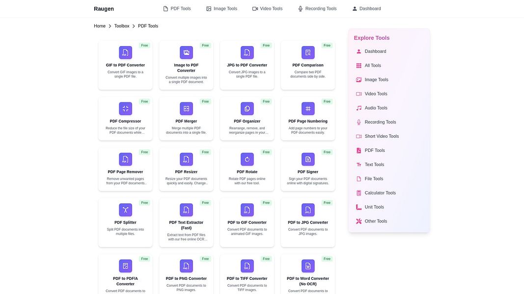Click the PDF Splitter icon
The width and height of the screenshot is (524, 294).
(125, 210)
